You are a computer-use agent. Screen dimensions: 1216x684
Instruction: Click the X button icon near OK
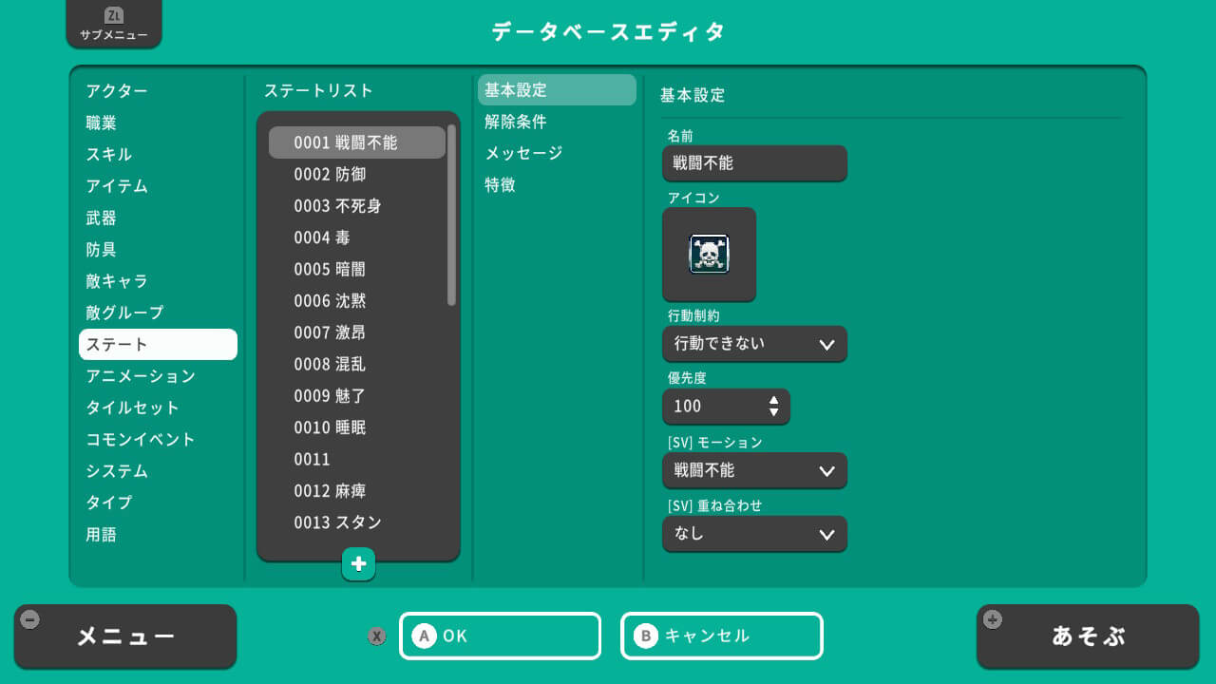[377, 636]
